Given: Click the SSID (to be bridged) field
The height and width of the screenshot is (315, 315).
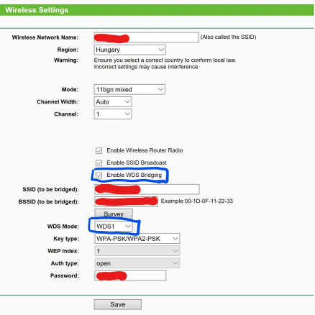Looking at the screenshot, I should 147,189.
